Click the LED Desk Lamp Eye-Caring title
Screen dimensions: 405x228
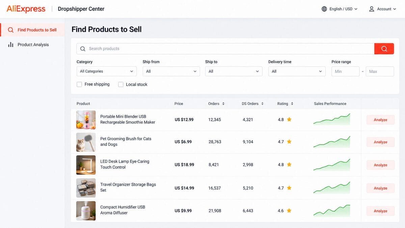point(125,164)
